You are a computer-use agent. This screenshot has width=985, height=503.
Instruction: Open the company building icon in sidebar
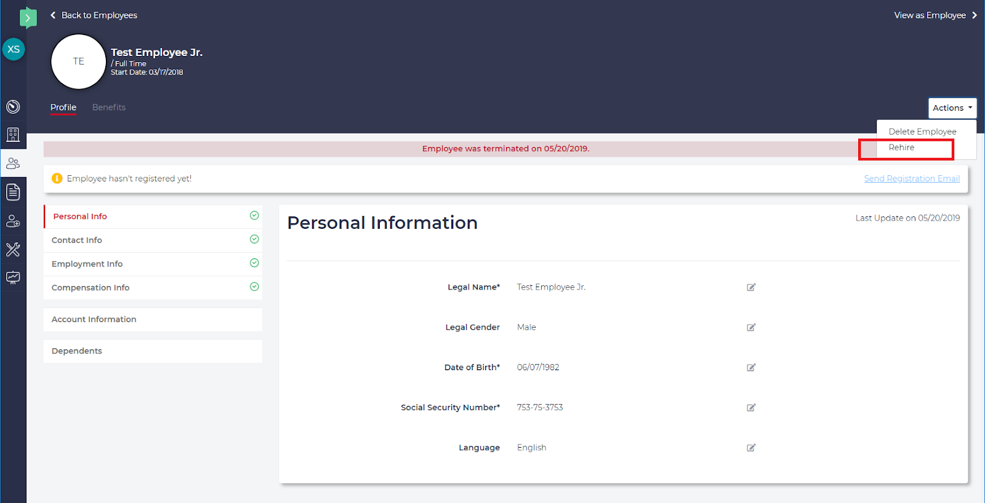(13, 135)
